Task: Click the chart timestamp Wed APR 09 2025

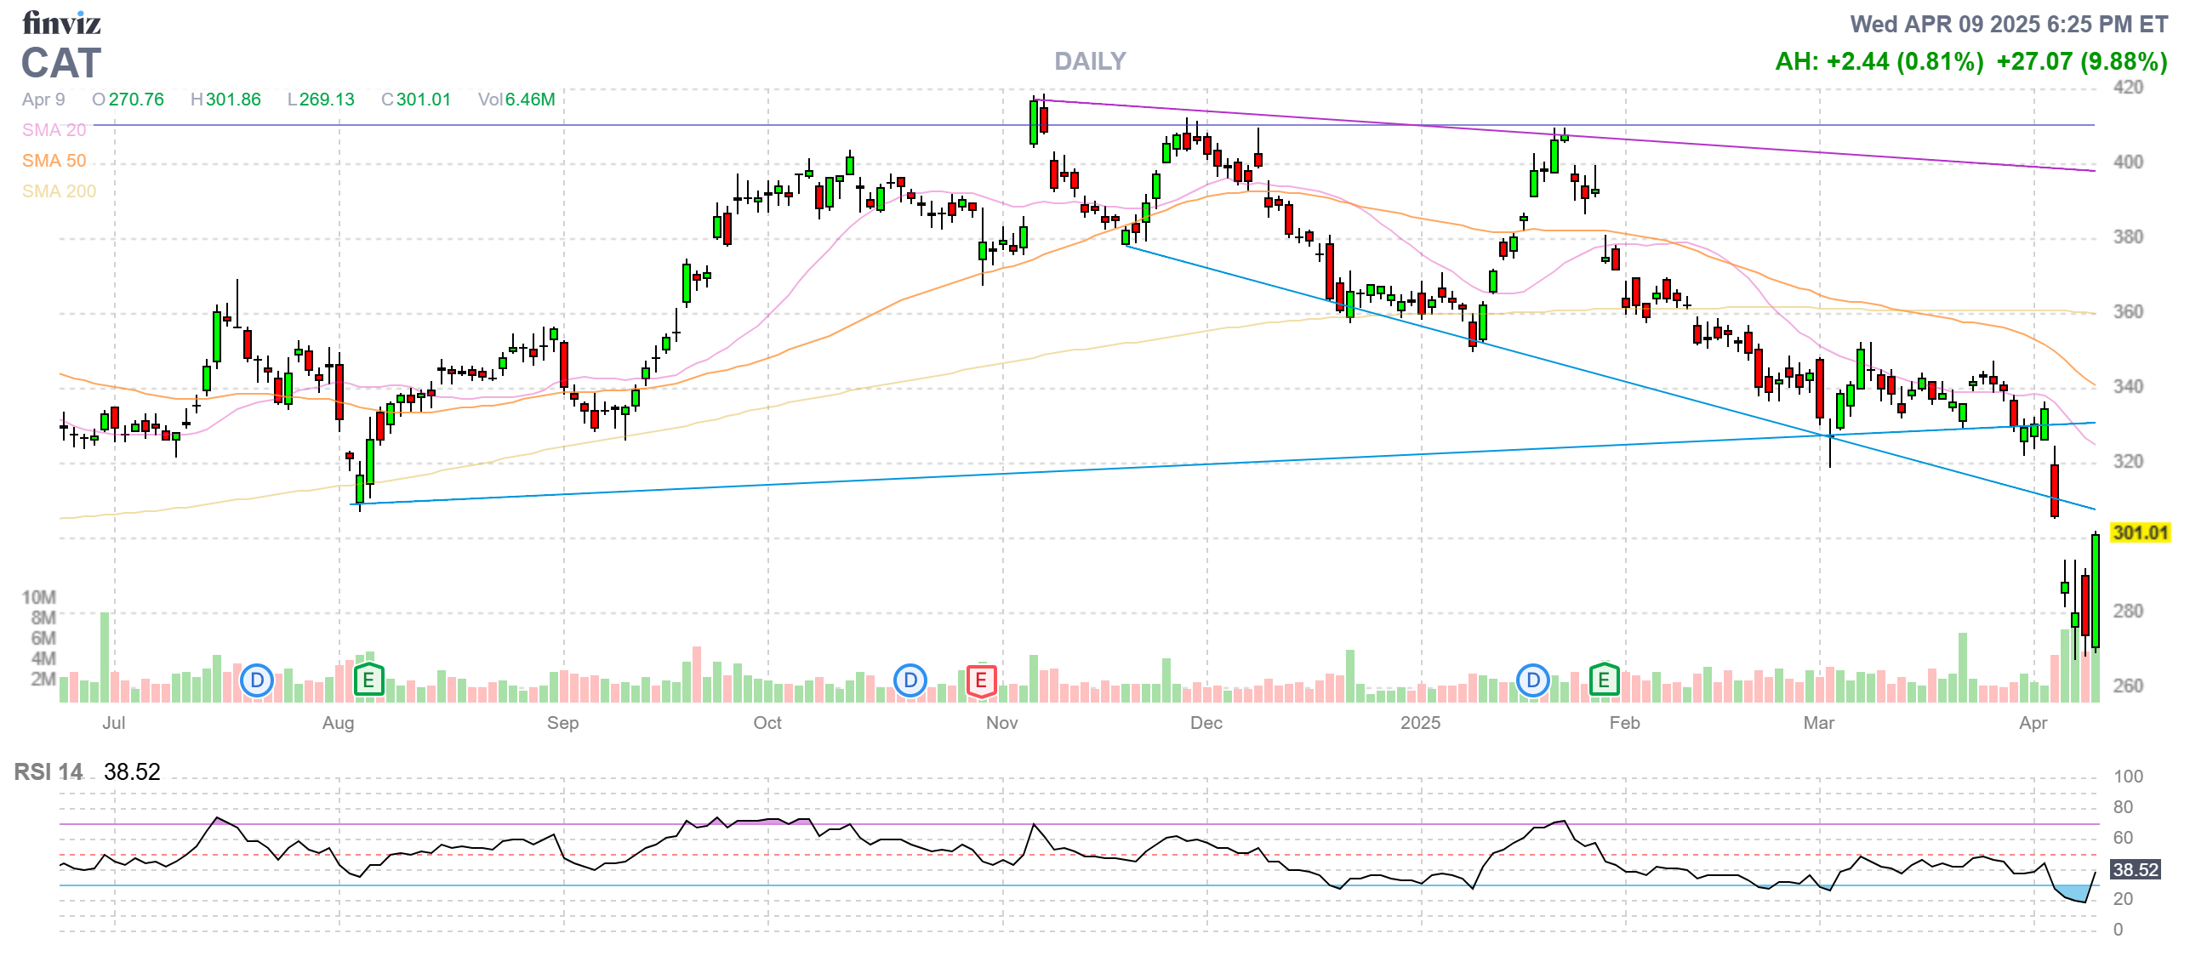Action: pyautogui.click(x=2008, y=25)
